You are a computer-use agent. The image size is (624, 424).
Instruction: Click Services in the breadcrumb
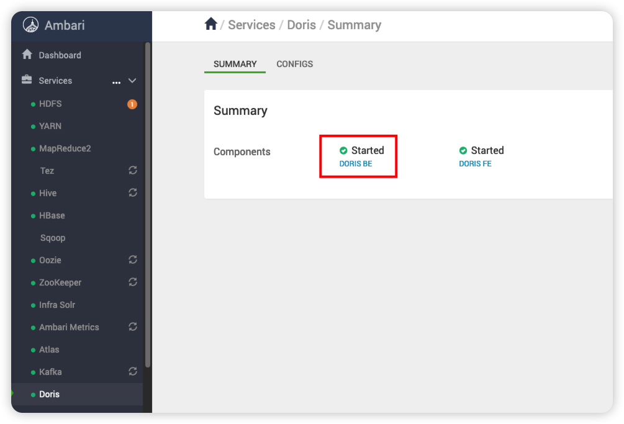click(251, 25)
